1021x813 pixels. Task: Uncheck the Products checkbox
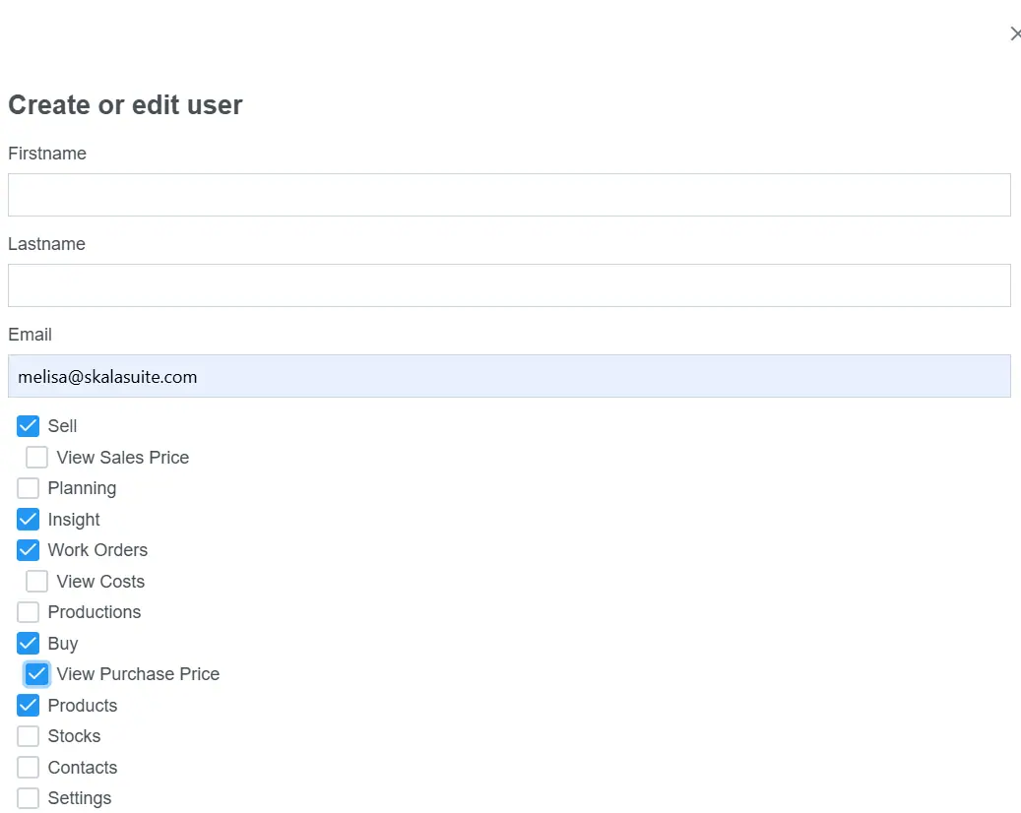pyautogui.click(x=28, y=705)
